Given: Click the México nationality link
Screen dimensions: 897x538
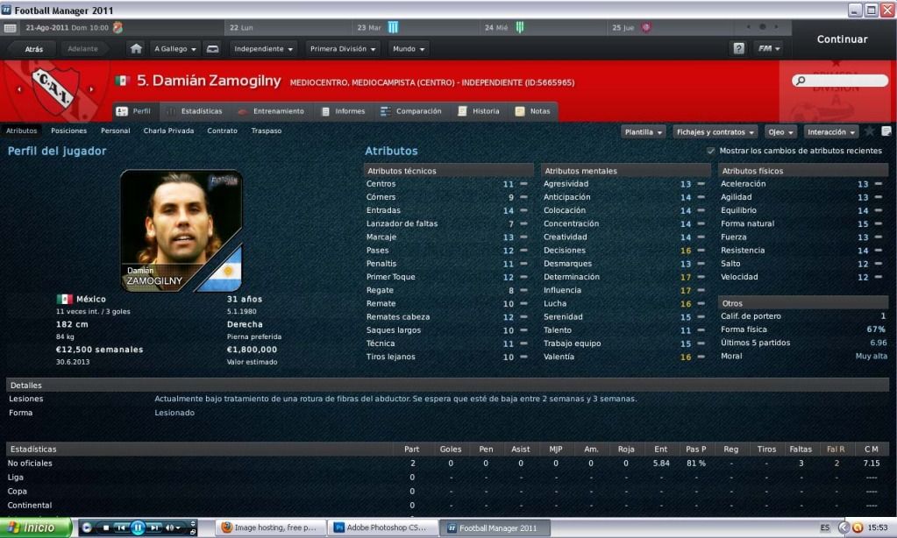Looking at the screenshot, I should tap(91, 299).
